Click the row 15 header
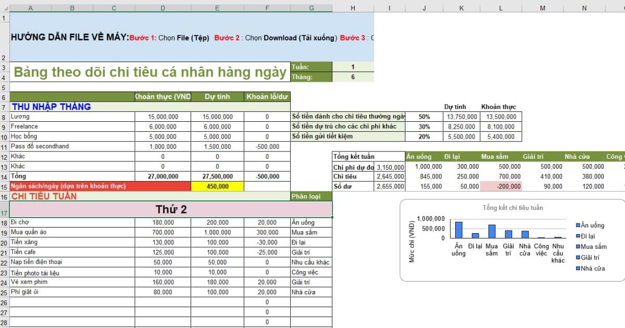Screen dimensions: 625x328 (5, 186)
